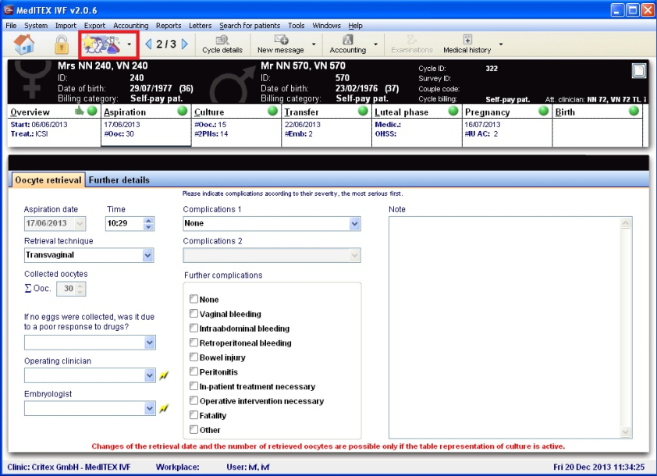
Task: Click green status dot in Luteal phase
Action: point(453,111)
